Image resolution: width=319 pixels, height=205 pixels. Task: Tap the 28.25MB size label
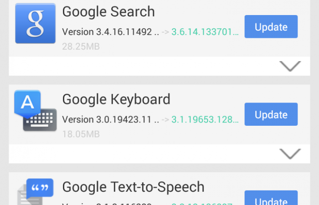point(81,46)
